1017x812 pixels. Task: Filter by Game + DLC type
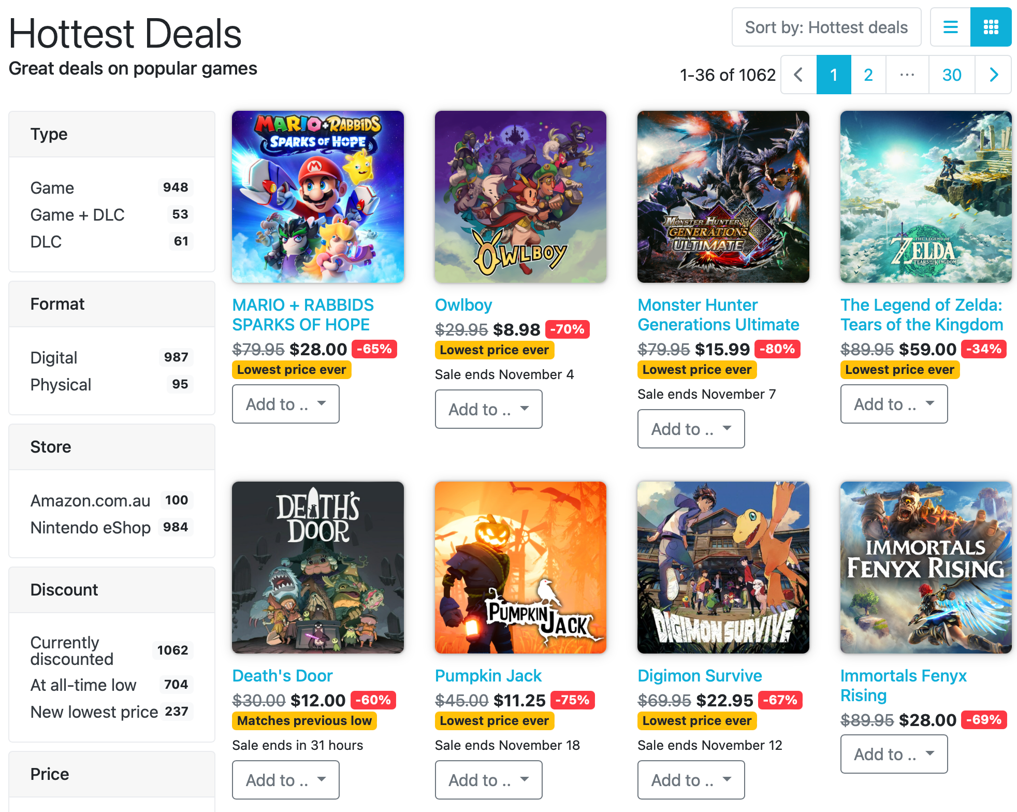coord(78,214)
